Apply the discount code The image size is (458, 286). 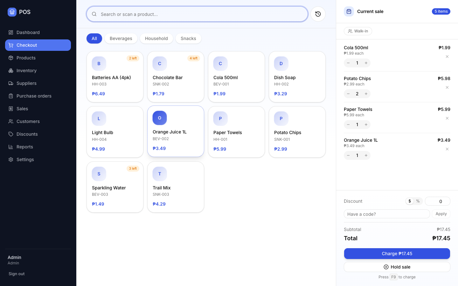point(441,214)
